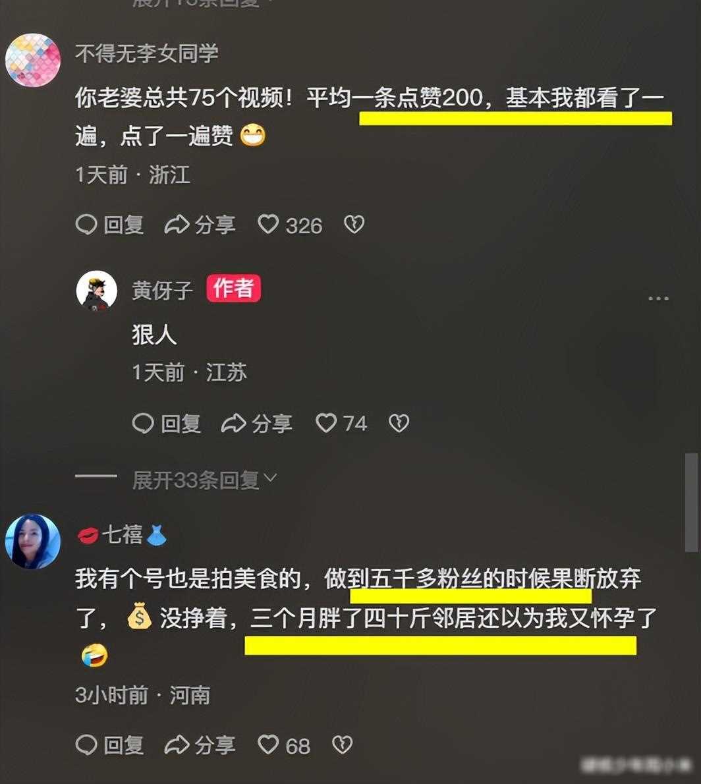Click the reply bubble under the 浙江 comment
Screen dimensions: 701x784
click(x=110, y=225)
